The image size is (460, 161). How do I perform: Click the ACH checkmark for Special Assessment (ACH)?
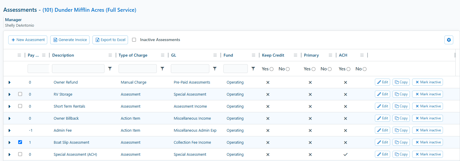pyautogui.click(x=346, y=154)
